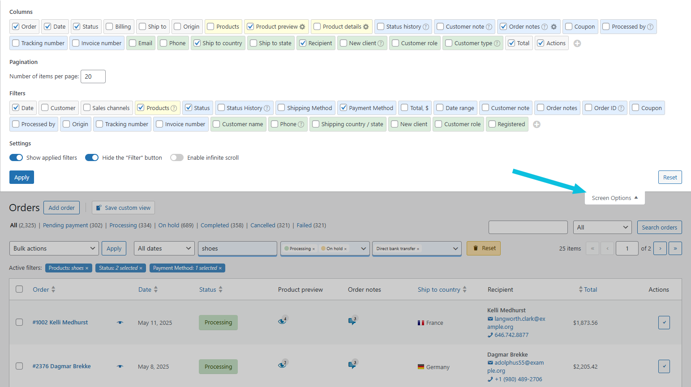Screen dimensions: 691x387
Task: Open the All dates dropdown
Action: point(164,248)
